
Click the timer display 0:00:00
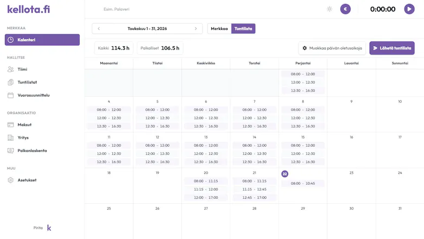[383, 9]
